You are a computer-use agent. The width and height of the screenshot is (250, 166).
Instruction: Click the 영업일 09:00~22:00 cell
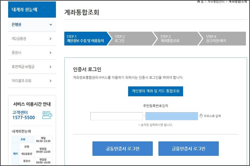(43, 150)
